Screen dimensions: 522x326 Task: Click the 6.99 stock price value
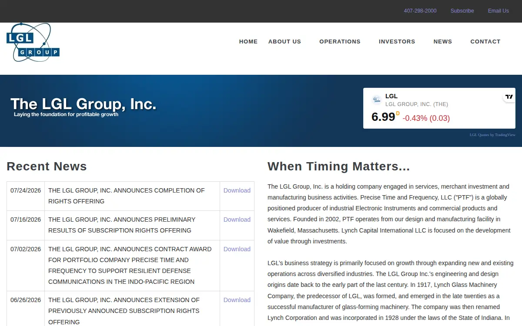tap(383, 117)
